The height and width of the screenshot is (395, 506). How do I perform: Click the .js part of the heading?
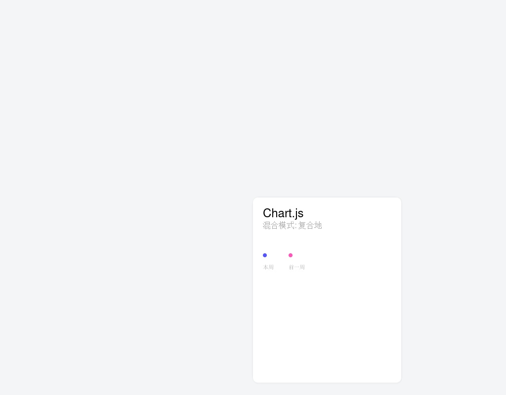pos(297,213)
